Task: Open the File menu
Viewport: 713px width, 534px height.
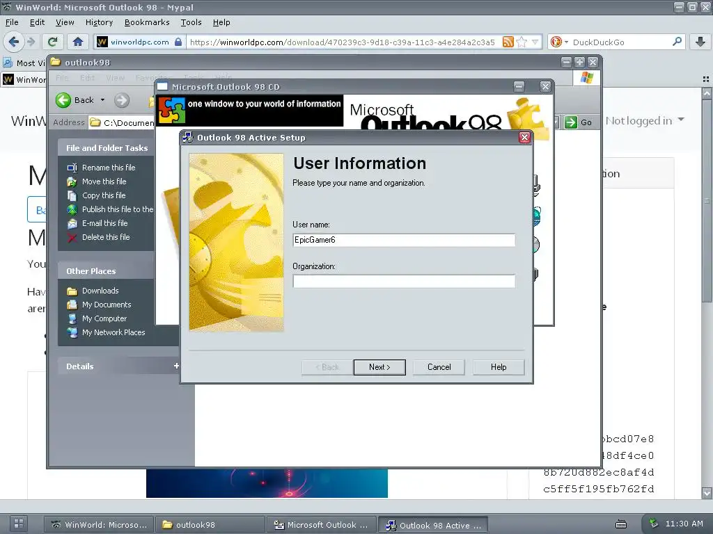Action: 12,22
